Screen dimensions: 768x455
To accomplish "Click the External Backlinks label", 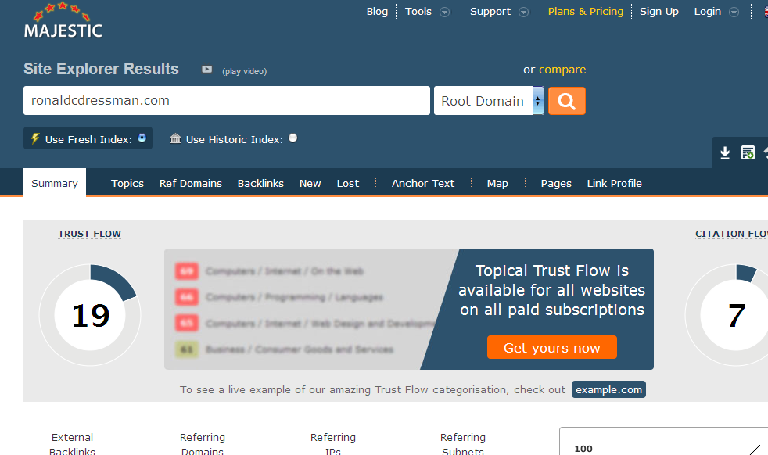I will [72, 444].
